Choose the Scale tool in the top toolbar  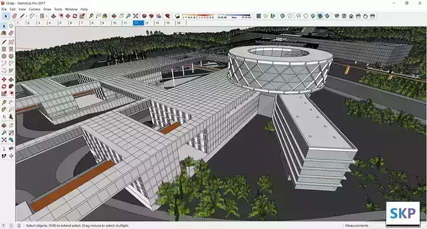tap(82, 16)
